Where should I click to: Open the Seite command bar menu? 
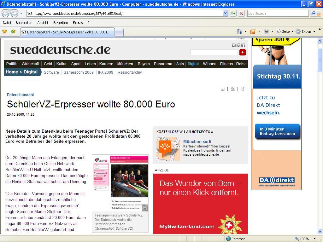click(x=285, y=32)
